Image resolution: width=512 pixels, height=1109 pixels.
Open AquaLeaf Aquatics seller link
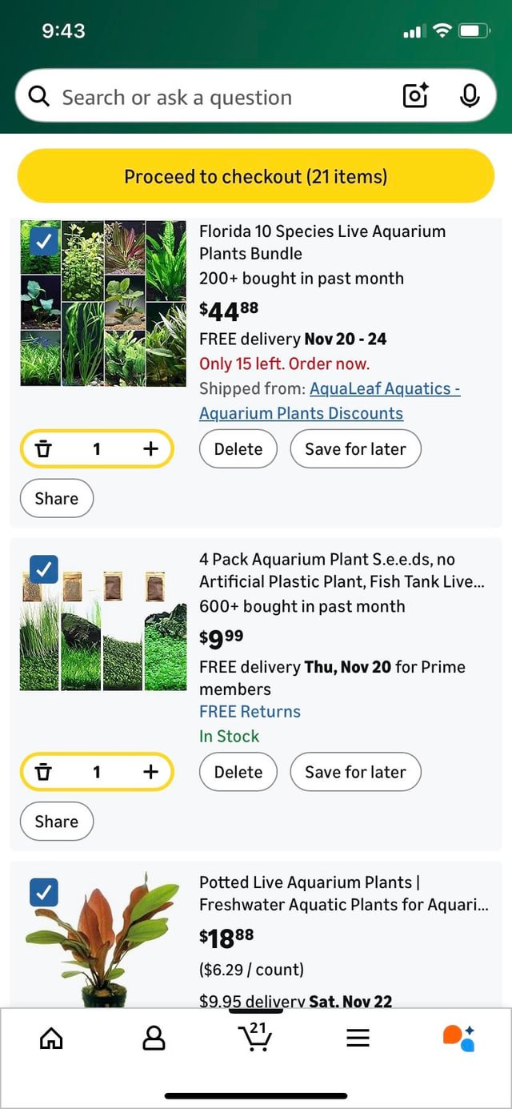[330, 401]
